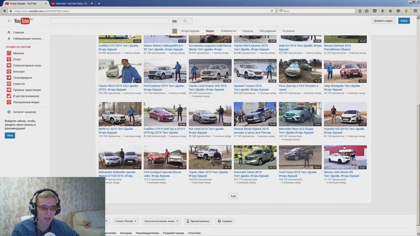Open the Ford Explorer 2016 video thumbnail

pos(165,71)
